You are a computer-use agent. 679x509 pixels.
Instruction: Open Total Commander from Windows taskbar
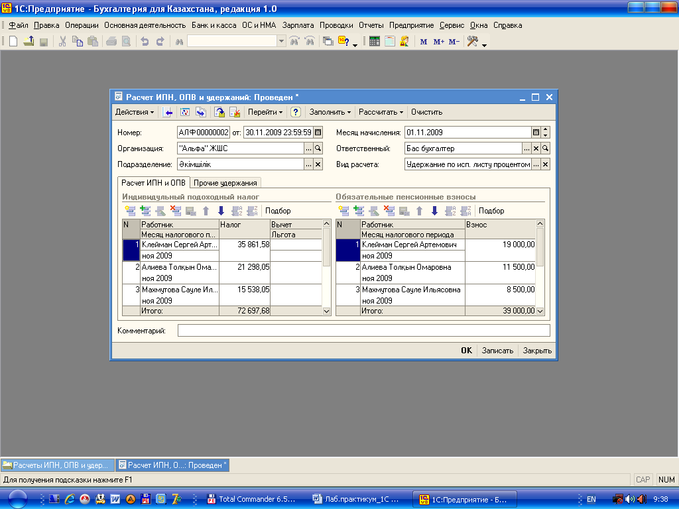coord(251,499)
